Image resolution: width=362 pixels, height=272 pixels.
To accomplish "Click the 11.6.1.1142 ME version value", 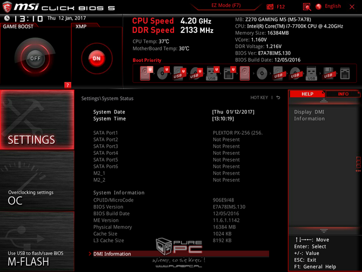I will (x=226, y=220).
